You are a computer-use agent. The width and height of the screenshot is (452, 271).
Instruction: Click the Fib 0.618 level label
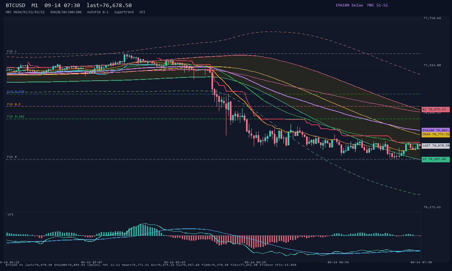pos(16,92)
